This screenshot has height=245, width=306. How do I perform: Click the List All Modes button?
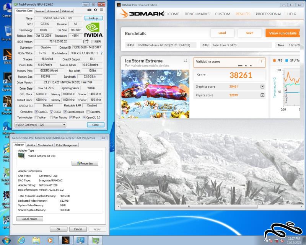30,219
